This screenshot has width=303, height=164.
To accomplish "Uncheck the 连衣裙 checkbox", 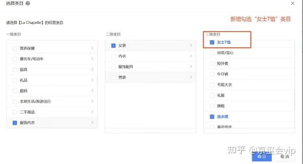I will [212, 117].
